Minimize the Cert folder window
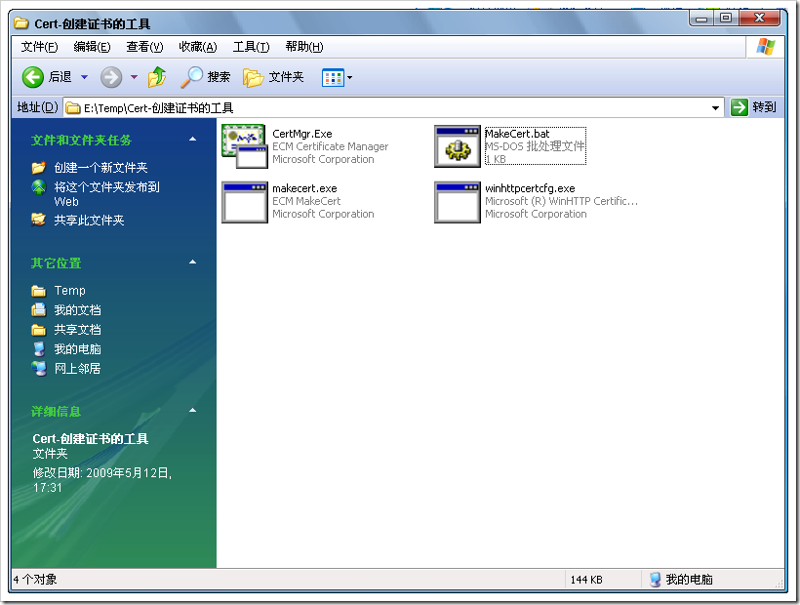Viewport: 800px width, 605px height. tap(701, 18)
